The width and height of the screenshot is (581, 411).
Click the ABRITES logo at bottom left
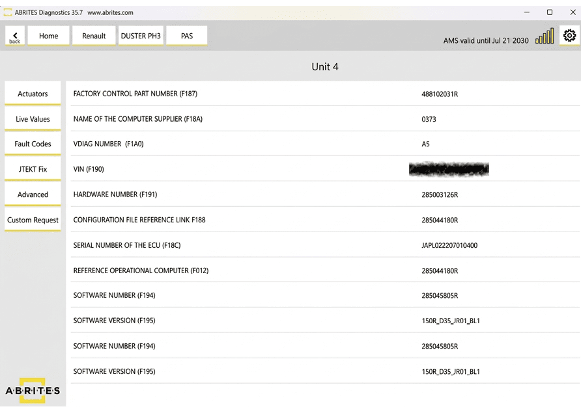33,390
